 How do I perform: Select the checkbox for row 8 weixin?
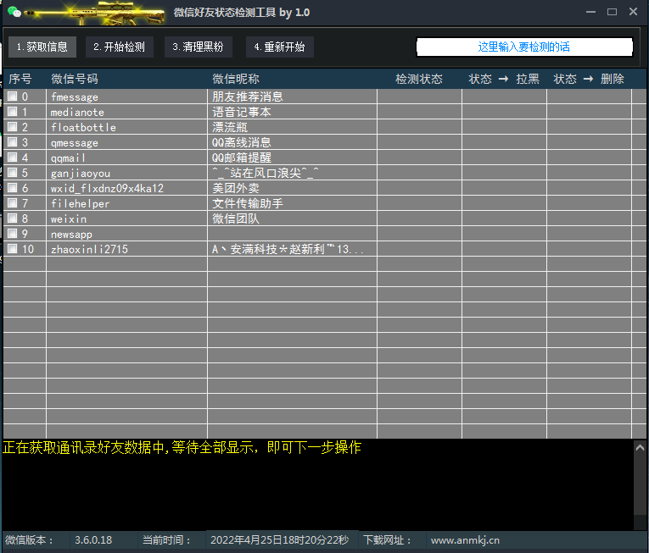[x=13, y=218]
